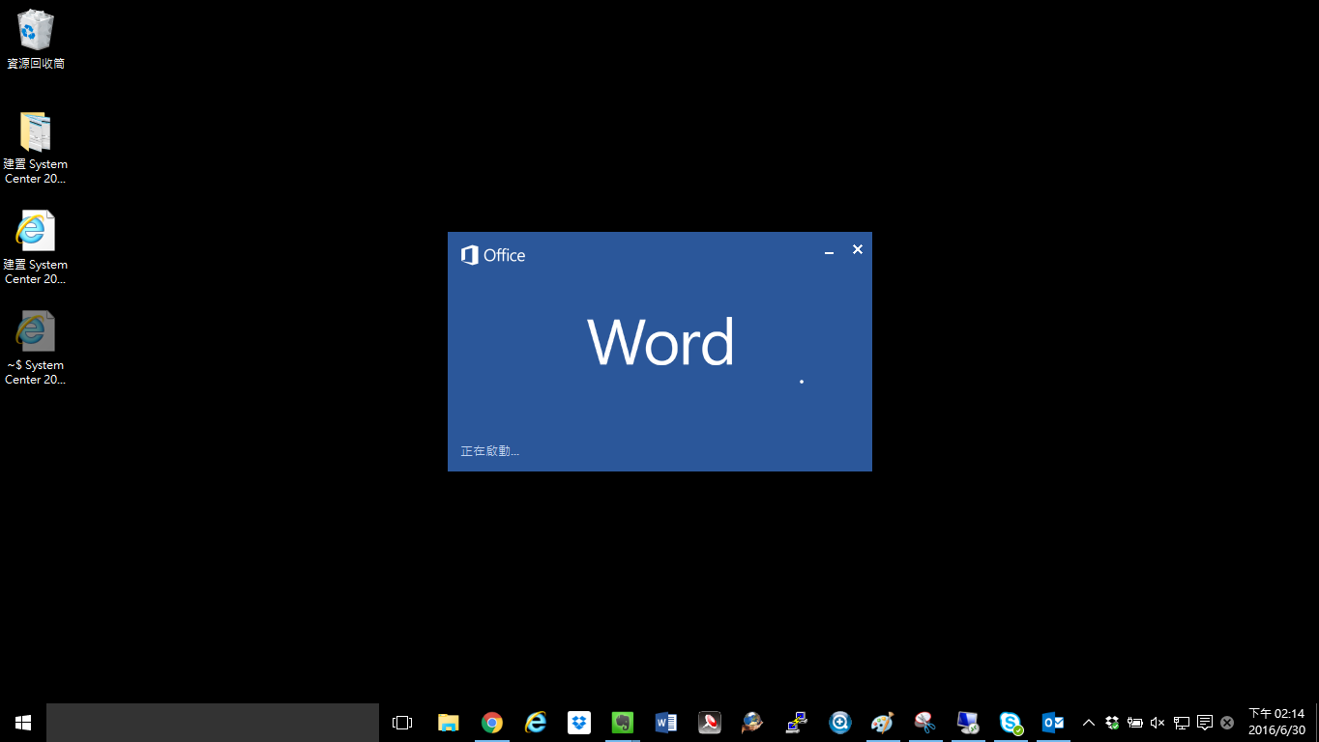Select the folder icon named 建置 System Center
The image size is (1319, 742).
coord(35,147)
